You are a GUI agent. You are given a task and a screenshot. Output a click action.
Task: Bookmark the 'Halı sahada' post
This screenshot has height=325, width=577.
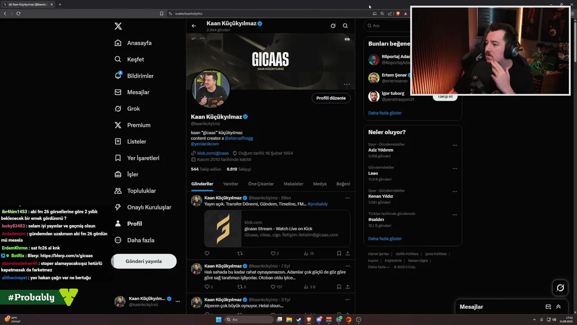tap(339, 287)
